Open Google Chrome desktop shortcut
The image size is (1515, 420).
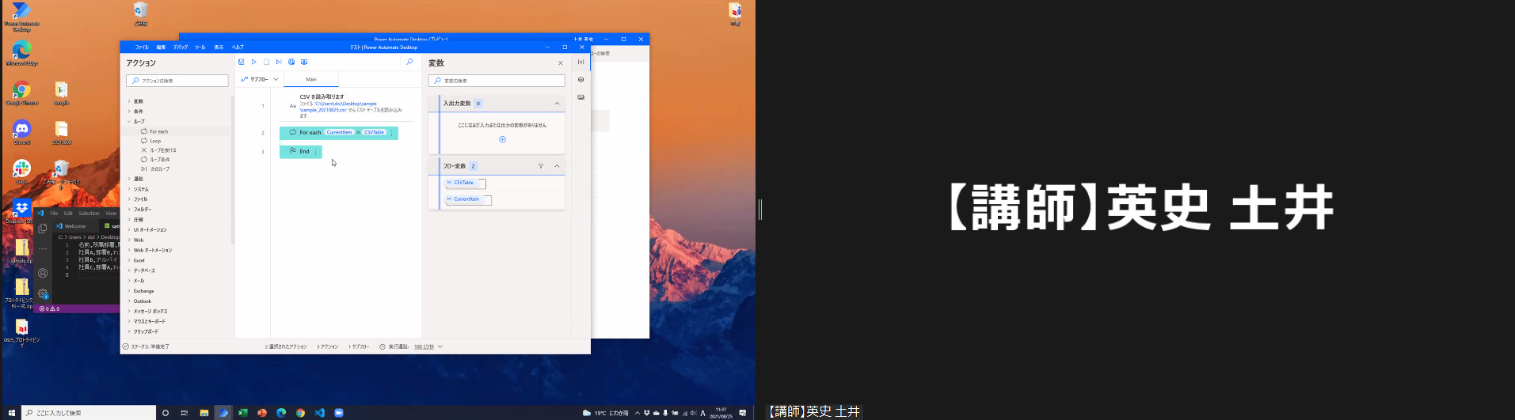click(x=21, y=93)
